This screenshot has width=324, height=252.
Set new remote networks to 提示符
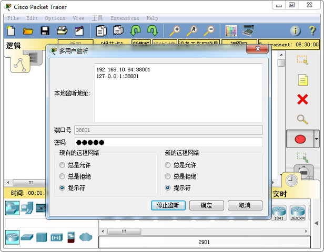(178, 187)
